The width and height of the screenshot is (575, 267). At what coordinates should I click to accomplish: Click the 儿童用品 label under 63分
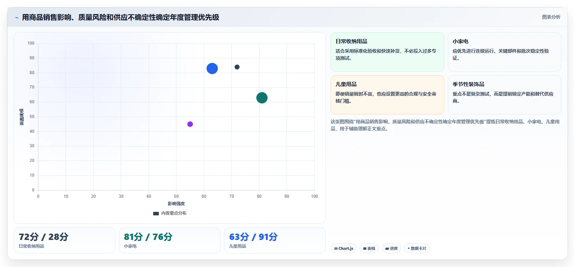coord(238,246)
